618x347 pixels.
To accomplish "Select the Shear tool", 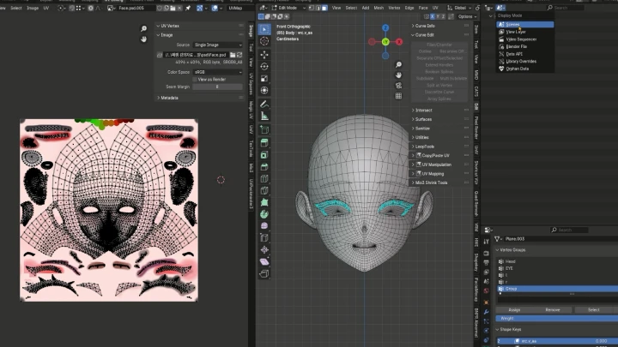I will click(264, 261).
